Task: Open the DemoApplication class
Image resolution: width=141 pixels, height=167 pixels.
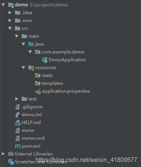Action: tap(67, 60)
